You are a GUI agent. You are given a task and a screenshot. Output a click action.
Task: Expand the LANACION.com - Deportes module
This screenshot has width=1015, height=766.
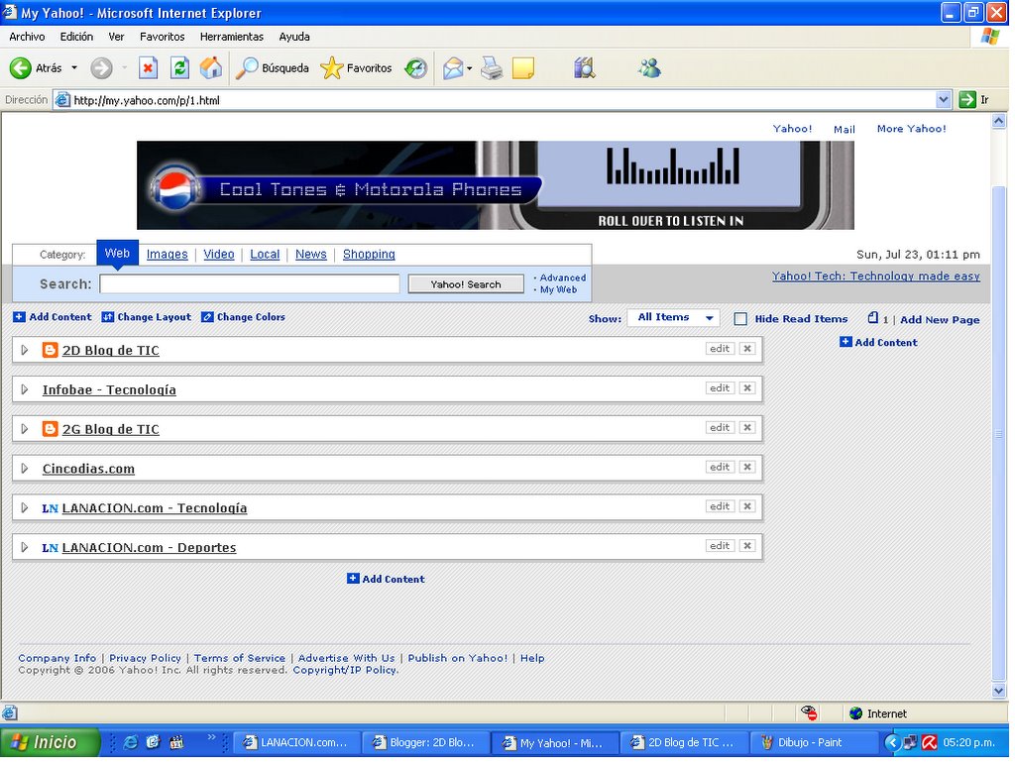[x=25, y=547]
